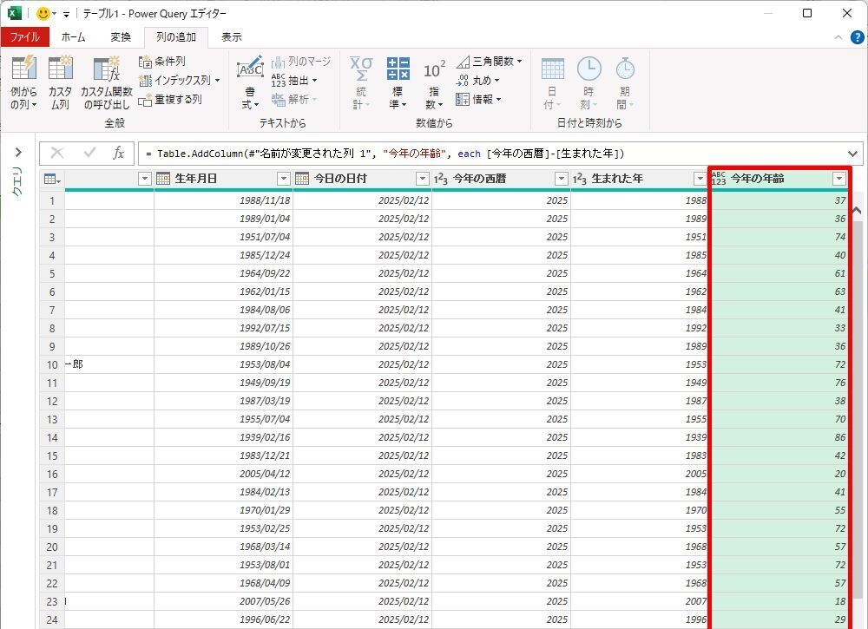Open the Parse (解析) tool
868x629 pixels.
(294, 100)
